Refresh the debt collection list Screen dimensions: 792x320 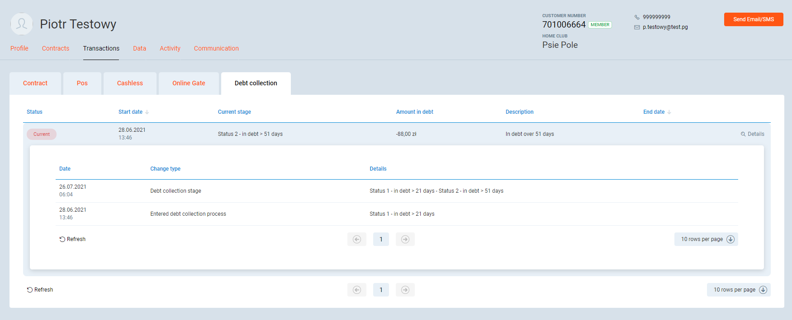click(x=40, y=290)
